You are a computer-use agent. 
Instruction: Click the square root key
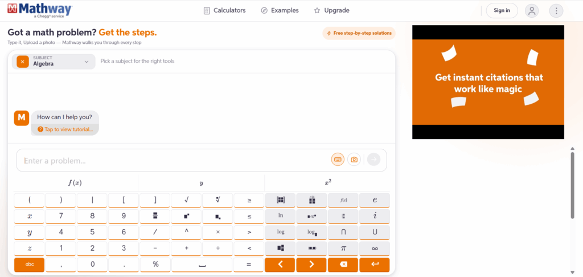[x=186, y=200]
